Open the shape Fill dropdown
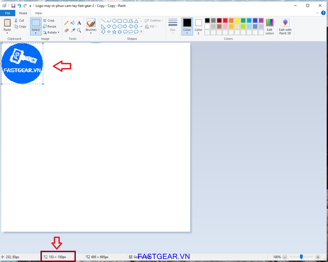 coord(151,26)
